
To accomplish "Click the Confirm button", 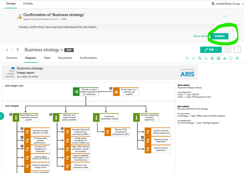I will 219,36.
